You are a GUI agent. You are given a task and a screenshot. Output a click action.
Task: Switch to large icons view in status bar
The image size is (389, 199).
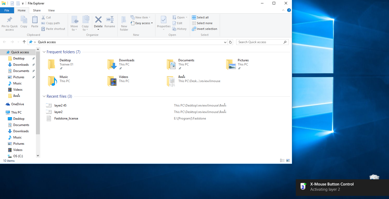[288, 161]
